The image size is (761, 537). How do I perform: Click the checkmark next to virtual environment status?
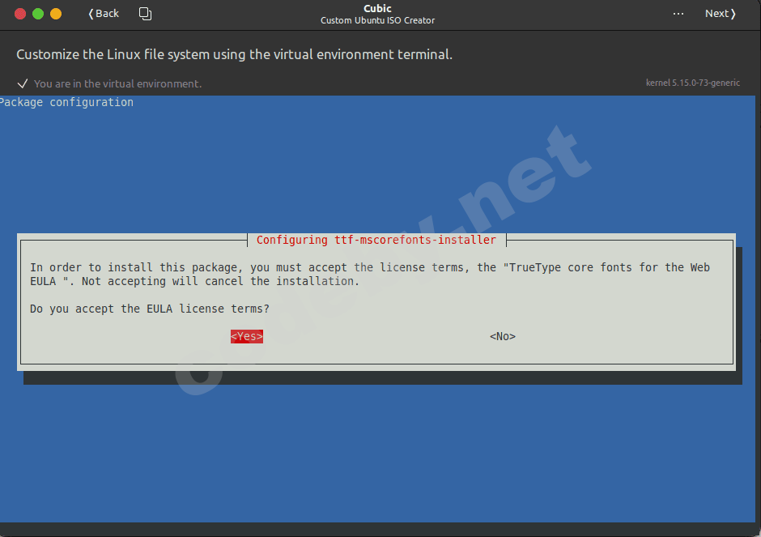tap(23, 83)
